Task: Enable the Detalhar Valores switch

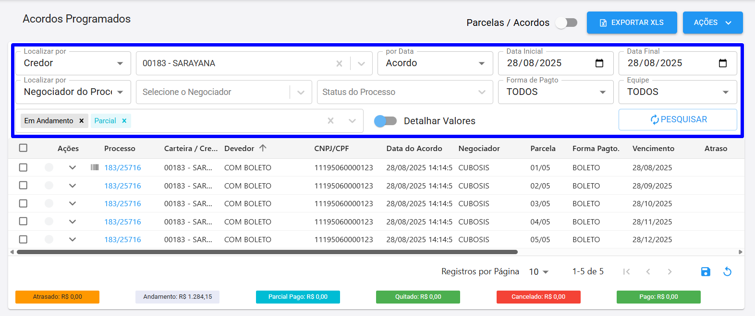Action: [x=385, y=121]
